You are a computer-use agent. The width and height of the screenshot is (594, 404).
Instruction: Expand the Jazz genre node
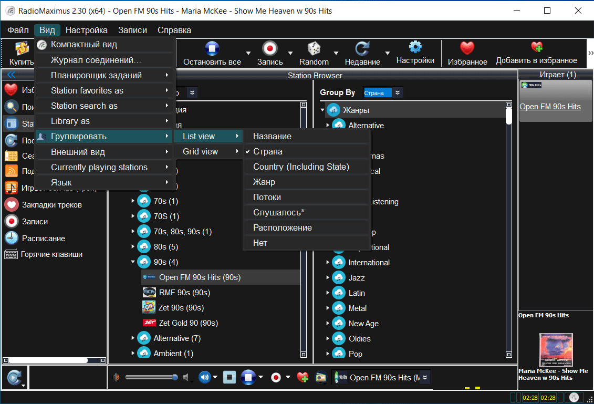pos(328,277)
